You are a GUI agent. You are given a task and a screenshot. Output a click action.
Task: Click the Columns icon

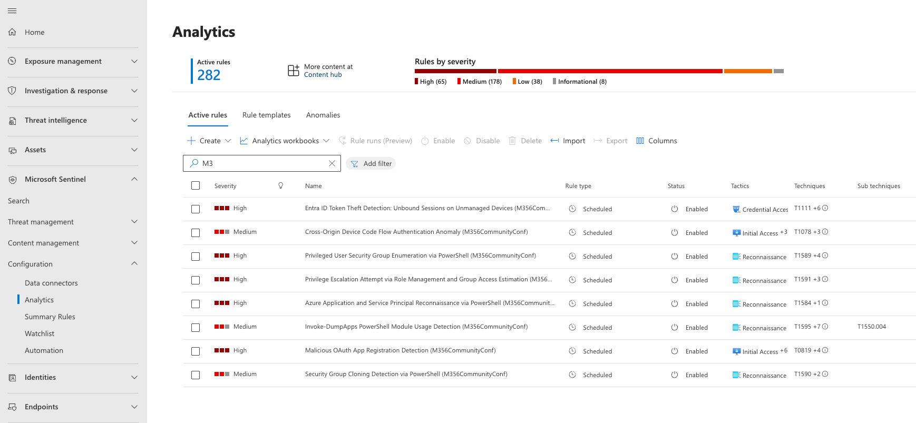[x=640, y=141]
